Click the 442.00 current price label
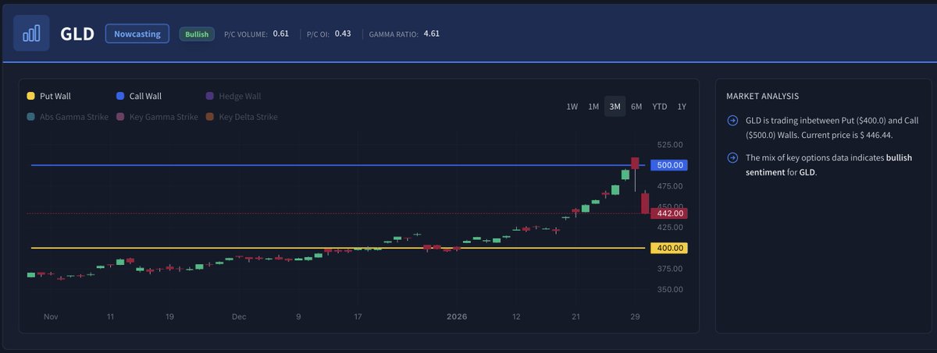This screenshot has height=353, width=937. point(669,213)
